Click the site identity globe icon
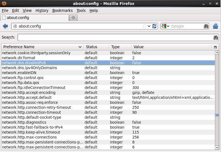The height and width of the screenshot is (152, 221). click(x=15, y=26)
